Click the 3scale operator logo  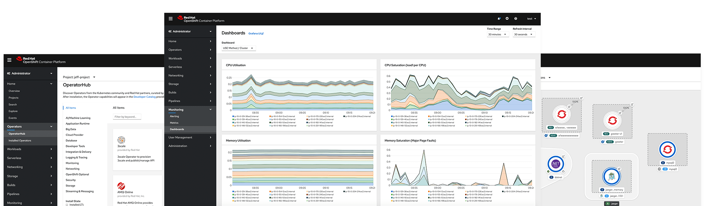(x=121, y=140)
